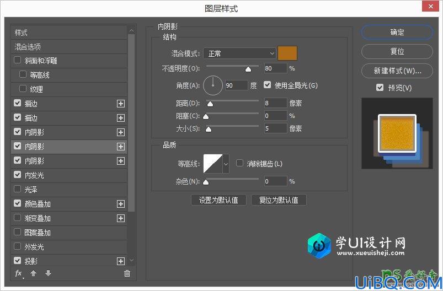Add another 颜色叠加 effect via its plus icon
443x291 pixels.
pos(121,204)
